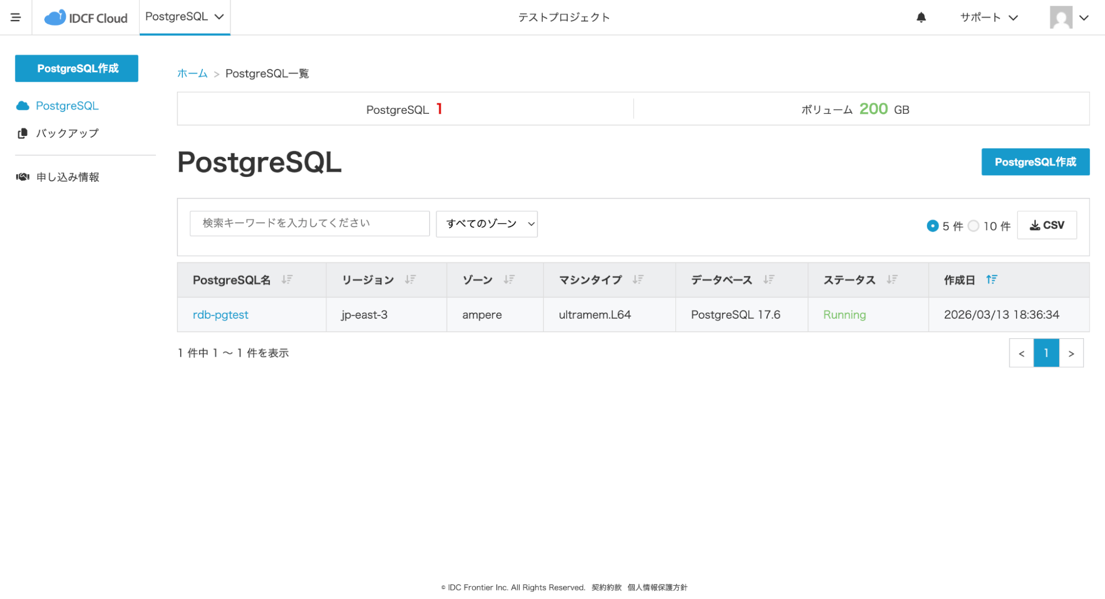The image size is (1105, 599).
Task: Open the すべてのゾーン zone dropdown
Action: tap(486, 224)
